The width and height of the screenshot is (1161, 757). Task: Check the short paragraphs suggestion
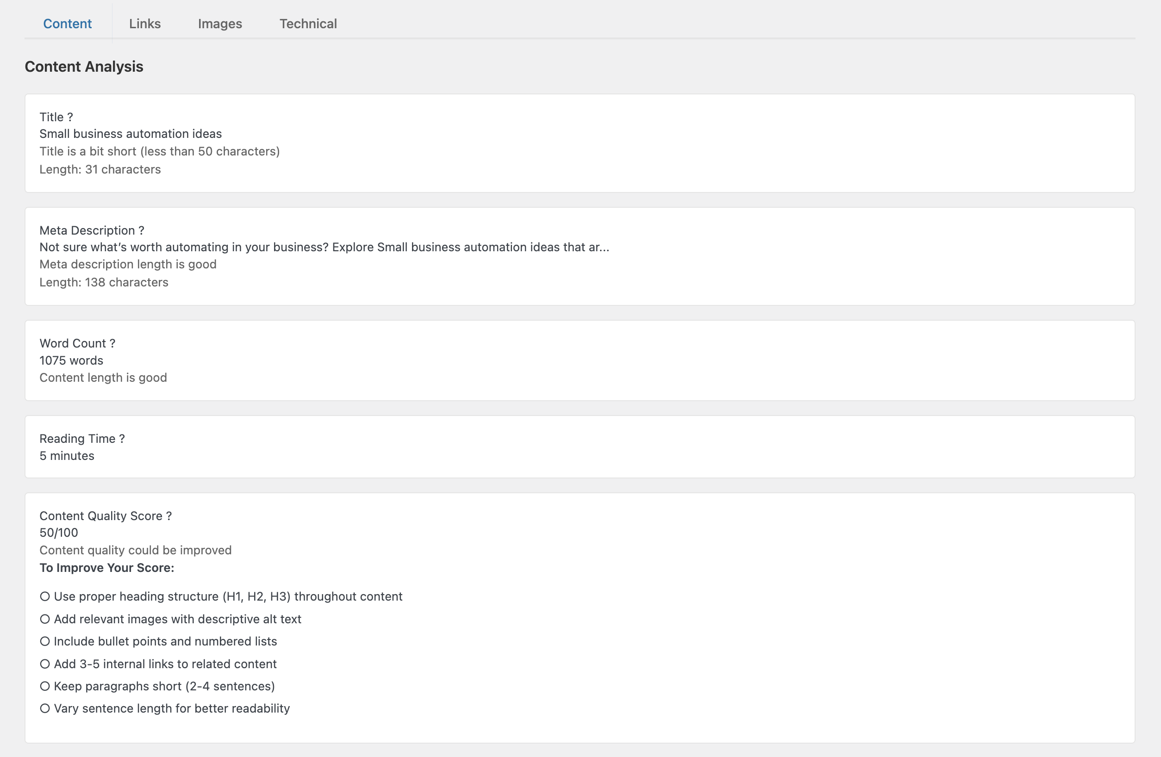tap(45, 686)
